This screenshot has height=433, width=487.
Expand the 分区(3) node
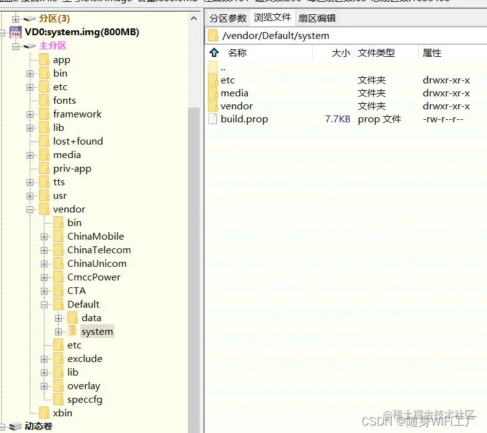pos(15,19)
